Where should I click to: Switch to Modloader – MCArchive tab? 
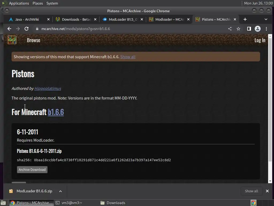coord(169,19)
